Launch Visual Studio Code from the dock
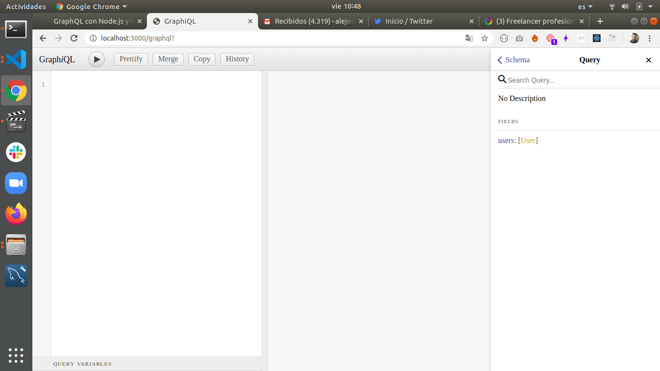This screenshot has width=660, height=371. tap(16, 59)
